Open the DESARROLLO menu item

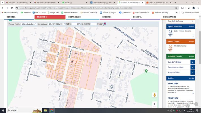tap(74, 17)
